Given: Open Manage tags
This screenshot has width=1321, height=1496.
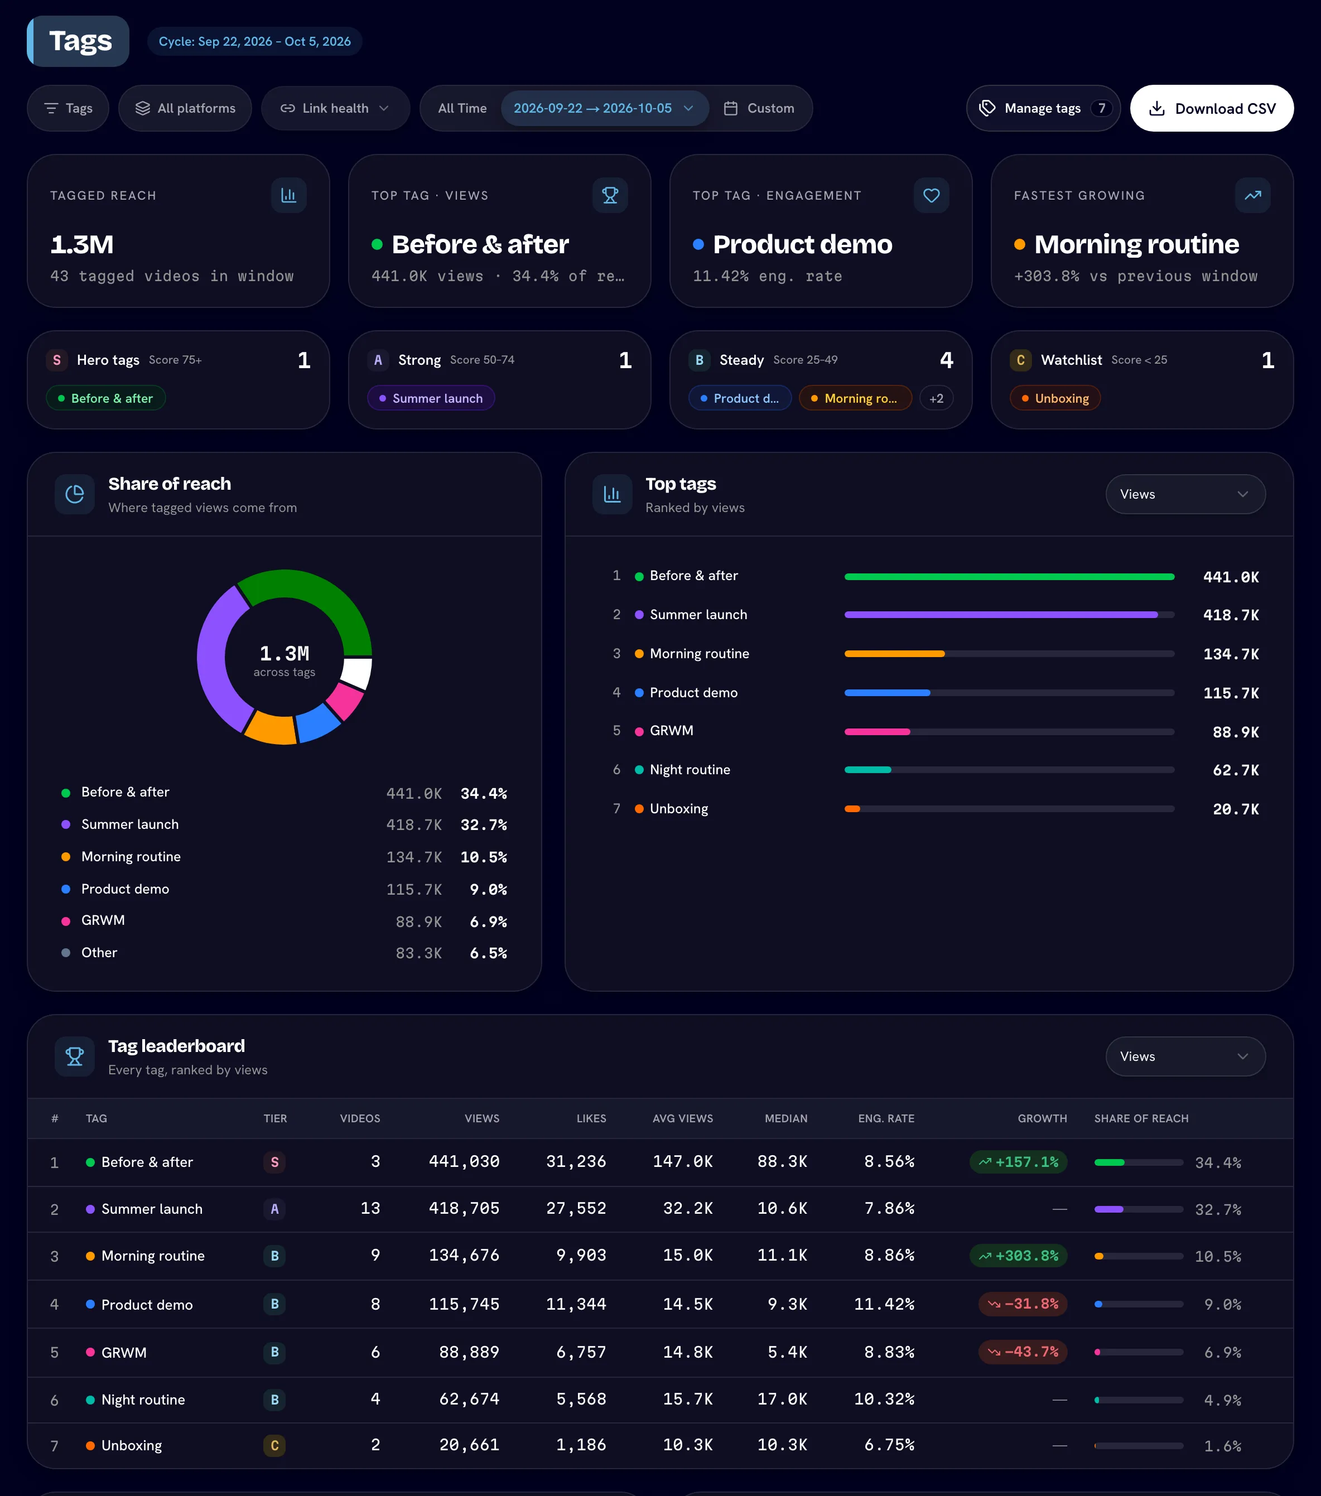Looking at the screenshot, I should (x=1043, y=108).
